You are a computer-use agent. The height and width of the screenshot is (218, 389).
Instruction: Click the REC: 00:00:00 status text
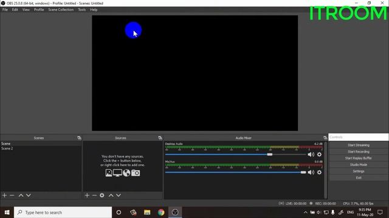click(x=325, y=203)
